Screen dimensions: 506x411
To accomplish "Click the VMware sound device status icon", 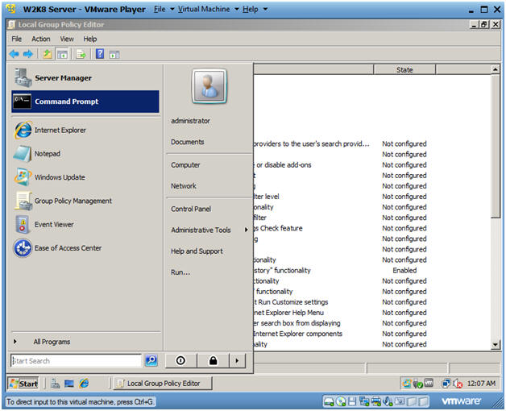I will (x=388, y=401).
